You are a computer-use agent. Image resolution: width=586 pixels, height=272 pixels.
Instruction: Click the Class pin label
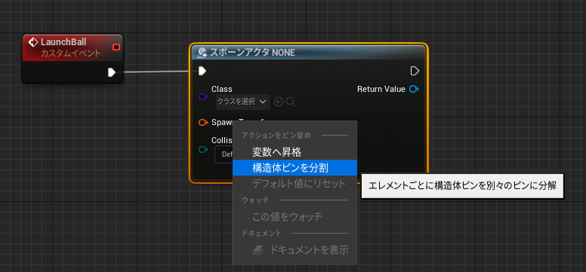(x=222, y=89)
